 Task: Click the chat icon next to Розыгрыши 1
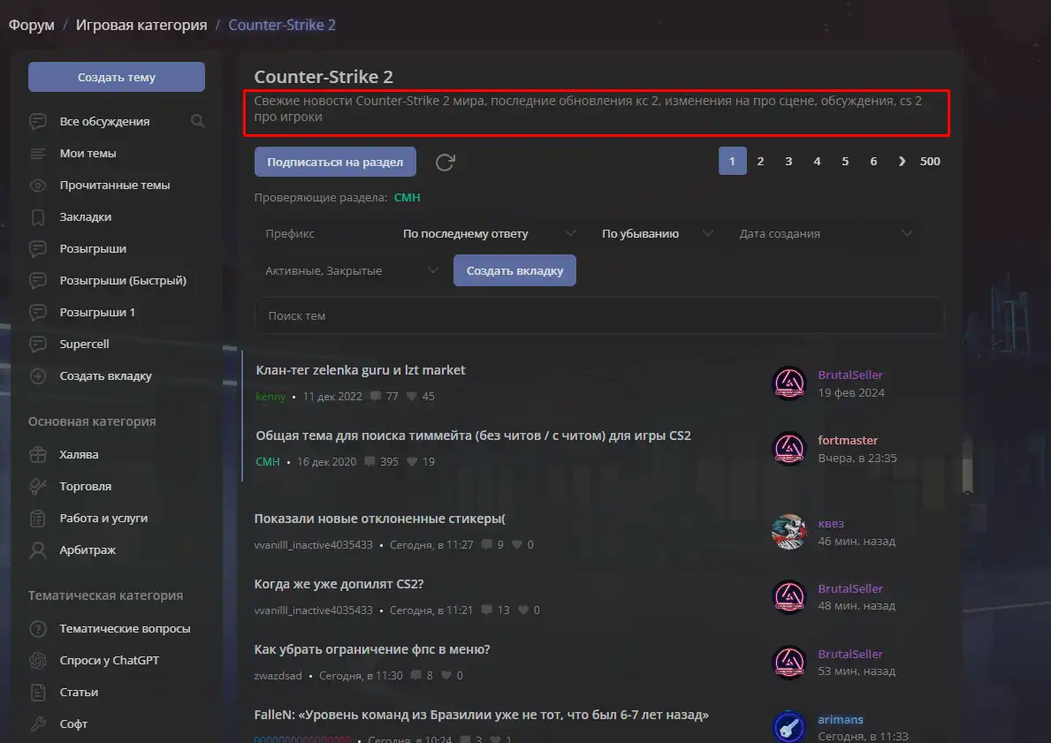38,312
